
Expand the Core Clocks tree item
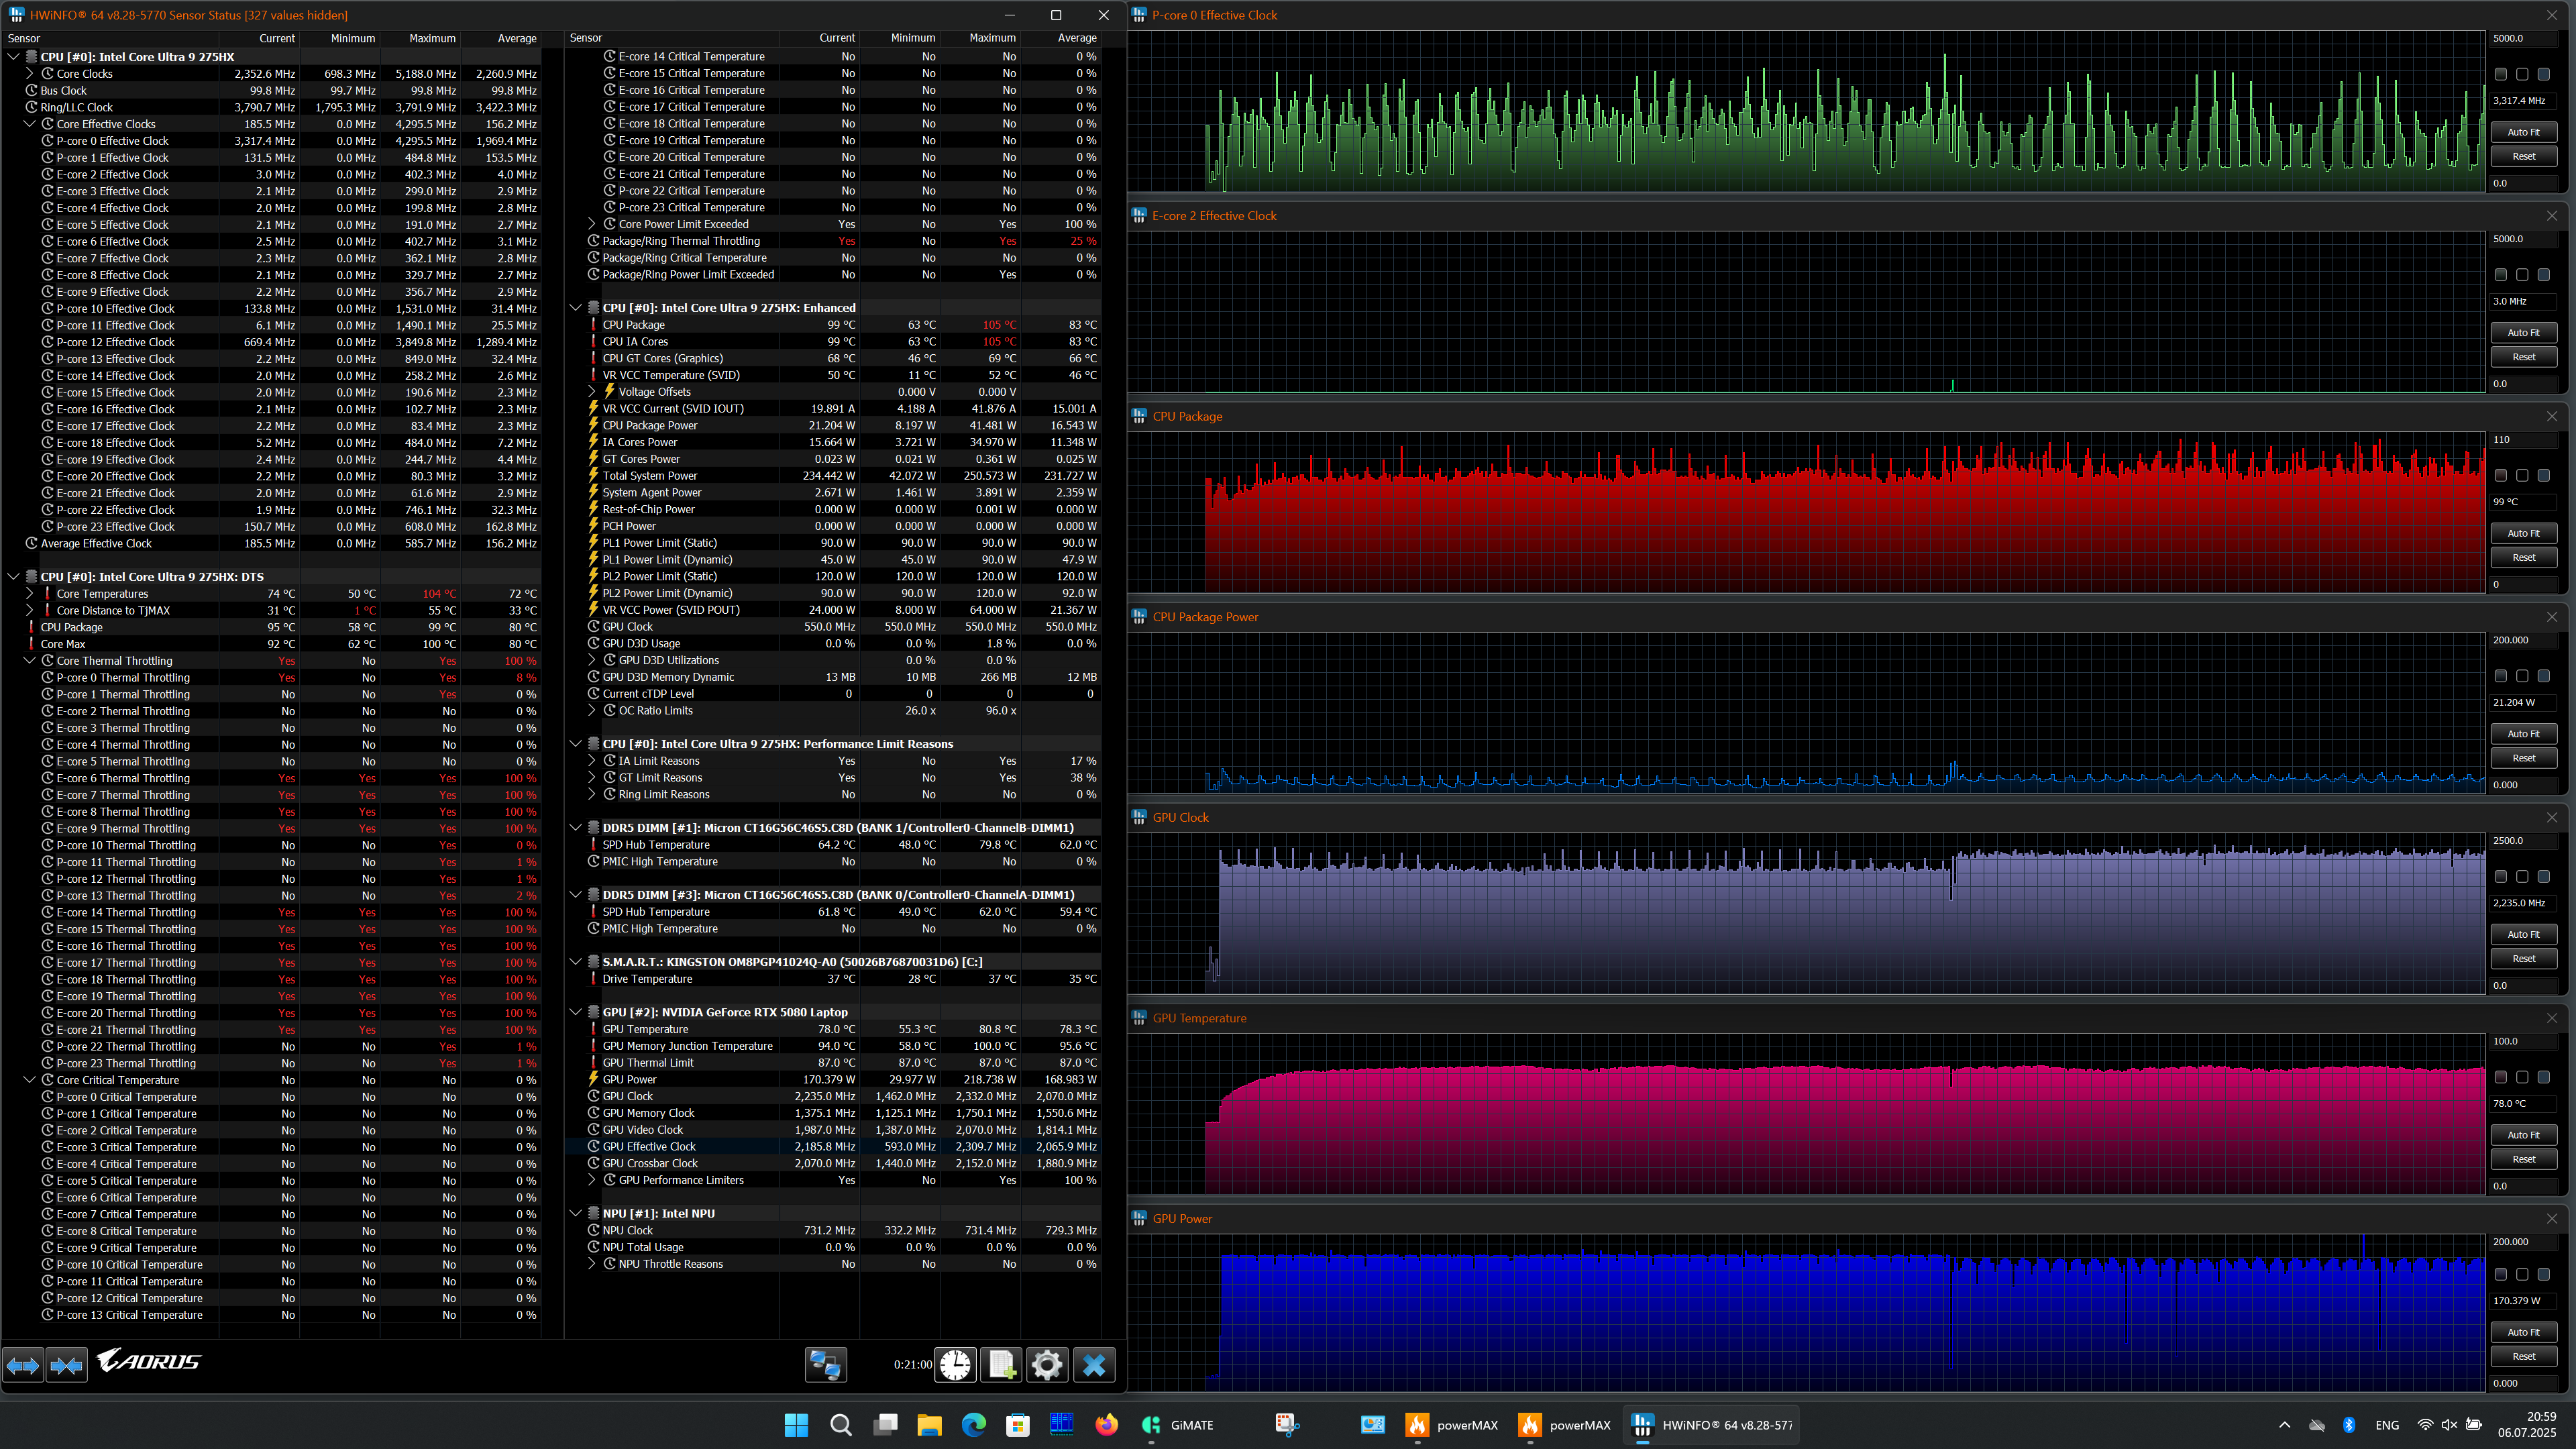click(29, 74)
